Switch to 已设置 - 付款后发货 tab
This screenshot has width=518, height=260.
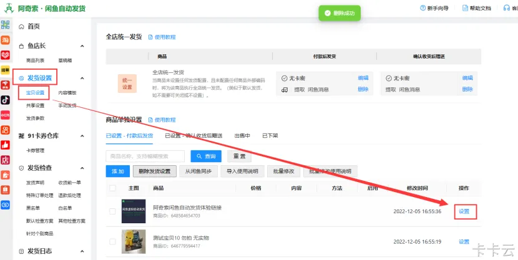click(x=129, y=135)
